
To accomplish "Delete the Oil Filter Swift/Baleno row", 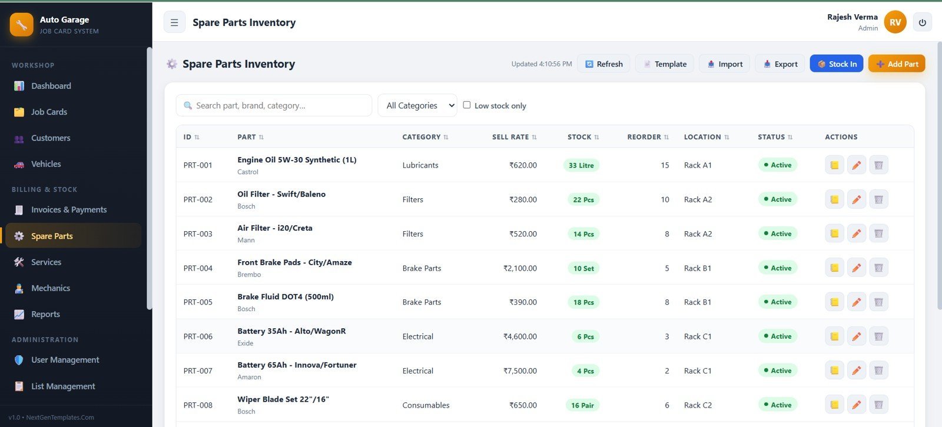I will [x=878, y=199].
